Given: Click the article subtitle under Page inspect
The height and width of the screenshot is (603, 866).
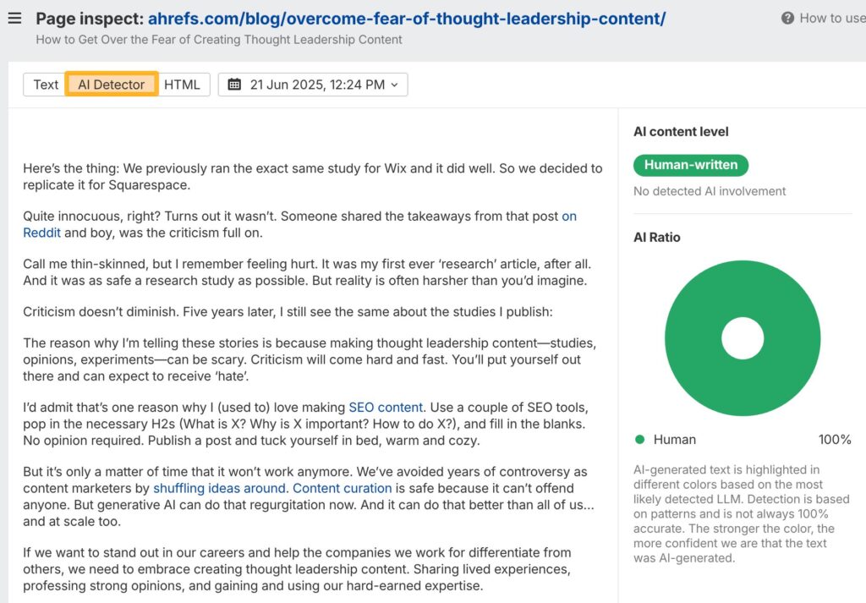Looking at the screenshot, I should pyautogui.click(x=219, y=40).
